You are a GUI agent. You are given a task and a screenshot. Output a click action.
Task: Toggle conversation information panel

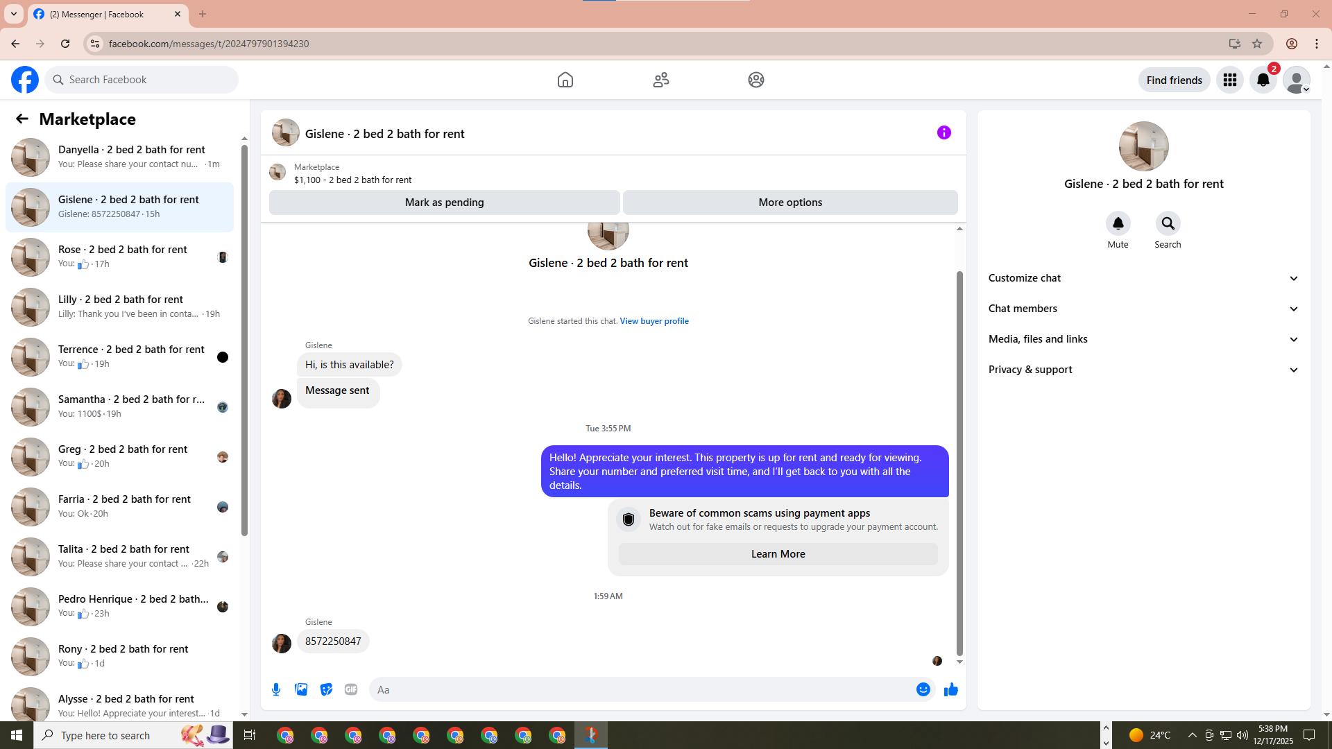943,132
